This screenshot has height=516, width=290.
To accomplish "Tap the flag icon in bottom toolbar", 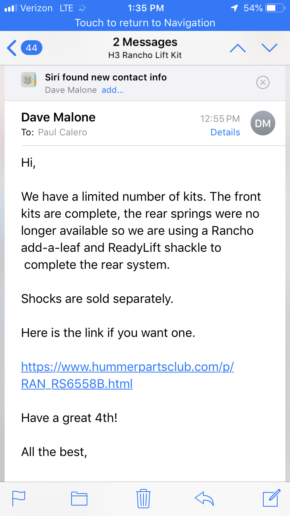I will coord(19,498).
